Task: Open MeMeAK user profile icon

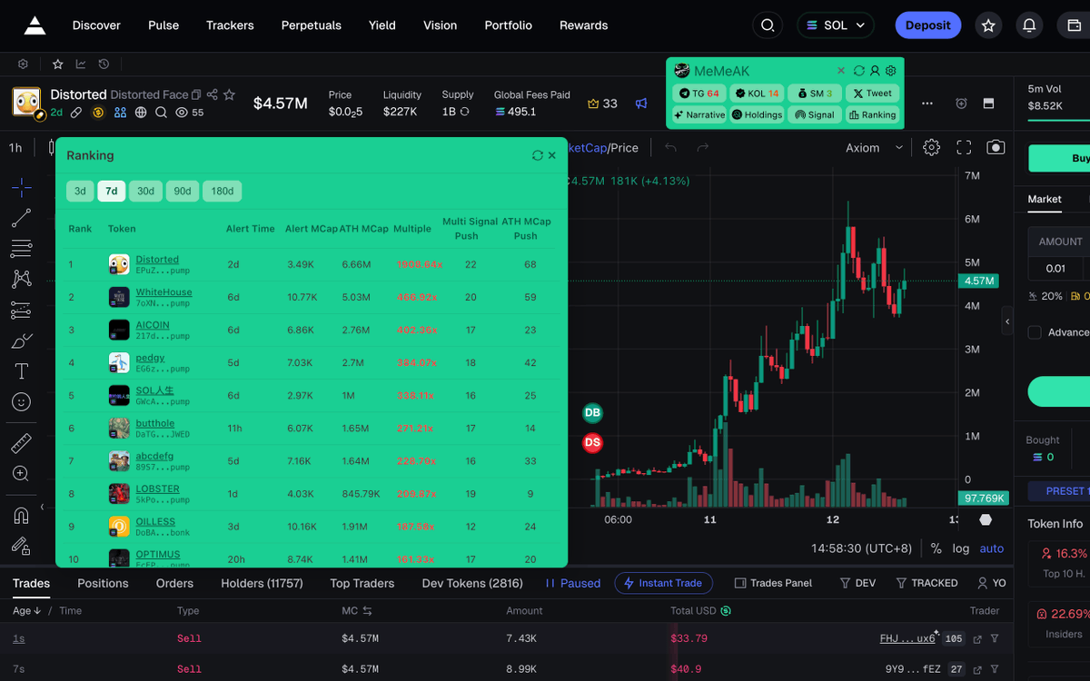Action: coord(875,71)
